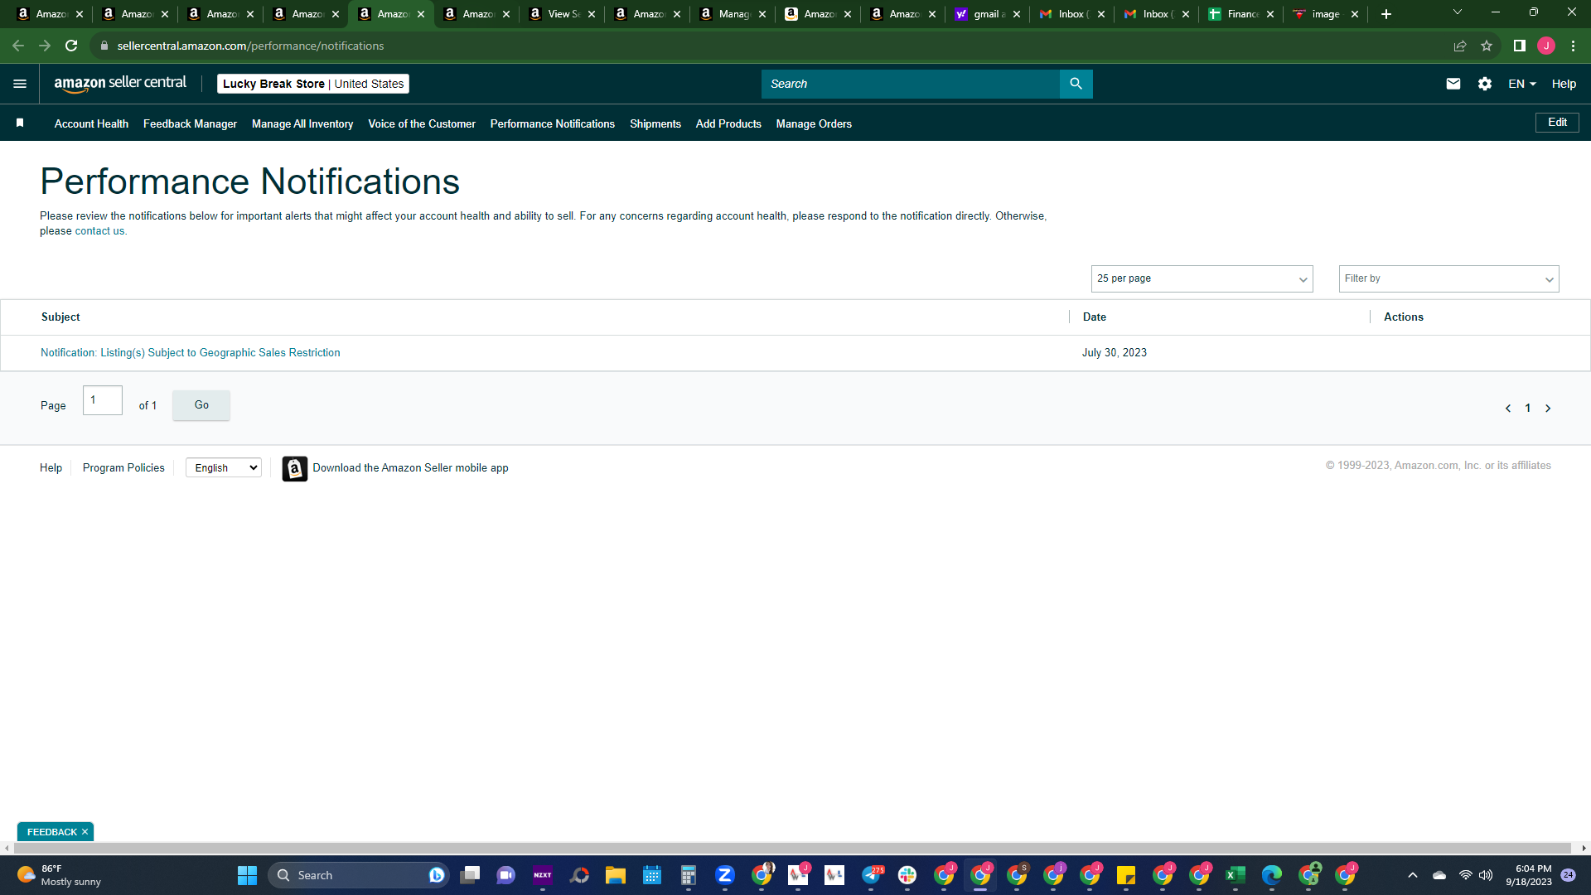Image resolution: width=1591 pixels, height=895 pixels.
Task: Open the contact us link
Action: [99, 231]
